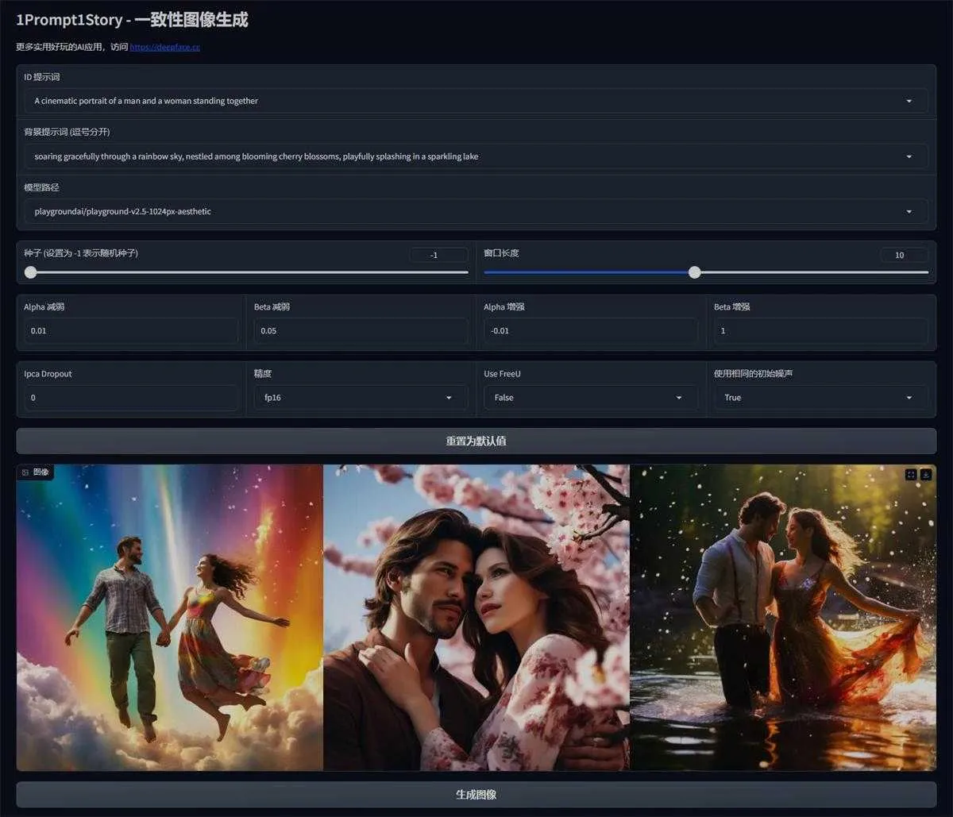The width and height of the screenshot is (953, 817).
Task: Expand the 模型路径 model dropdown
Action: point(476,211)
